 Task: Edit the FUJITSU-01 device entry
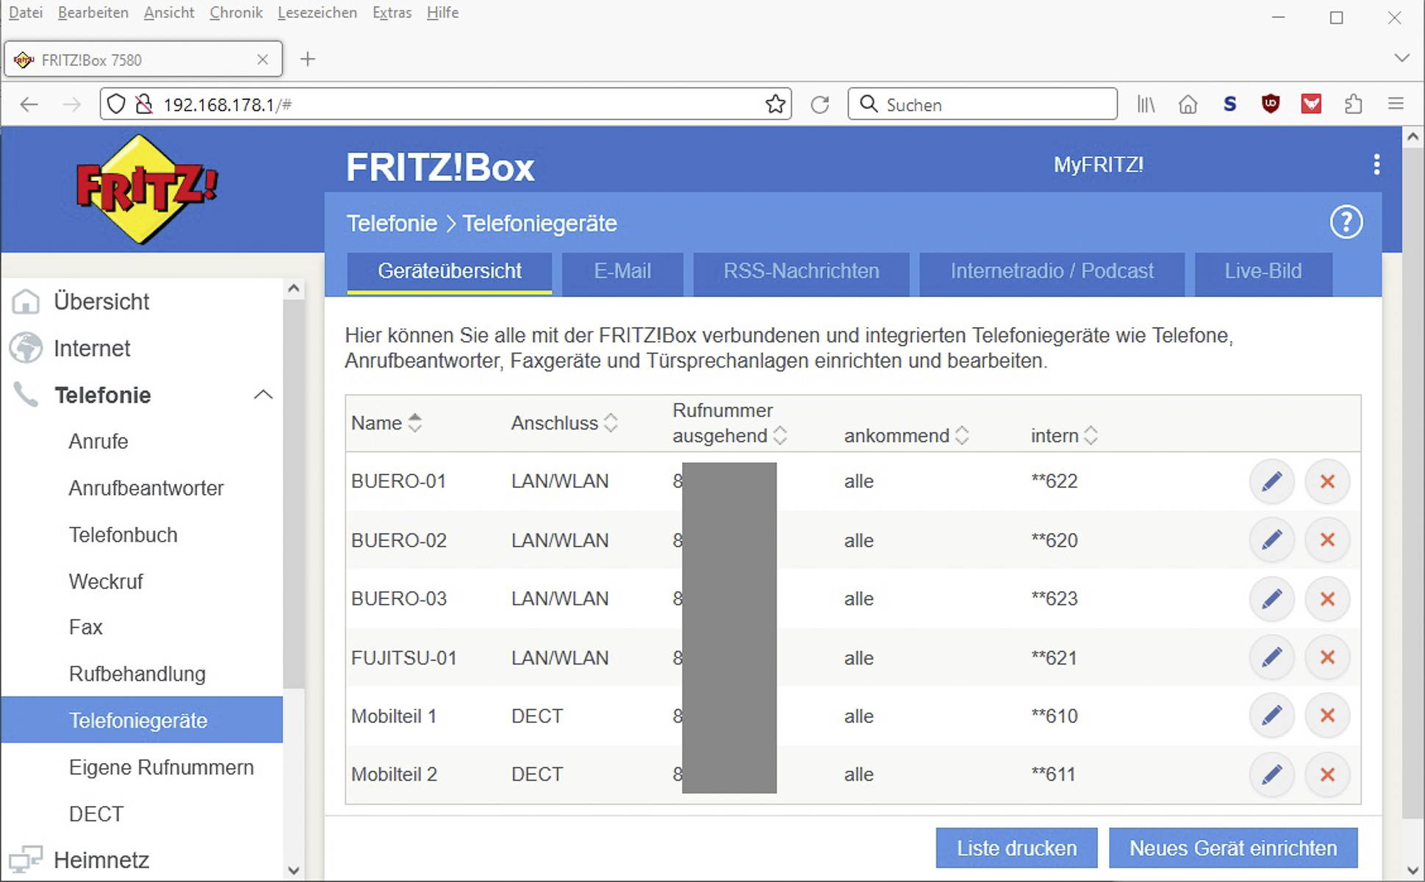click(x=1271, y=657)
